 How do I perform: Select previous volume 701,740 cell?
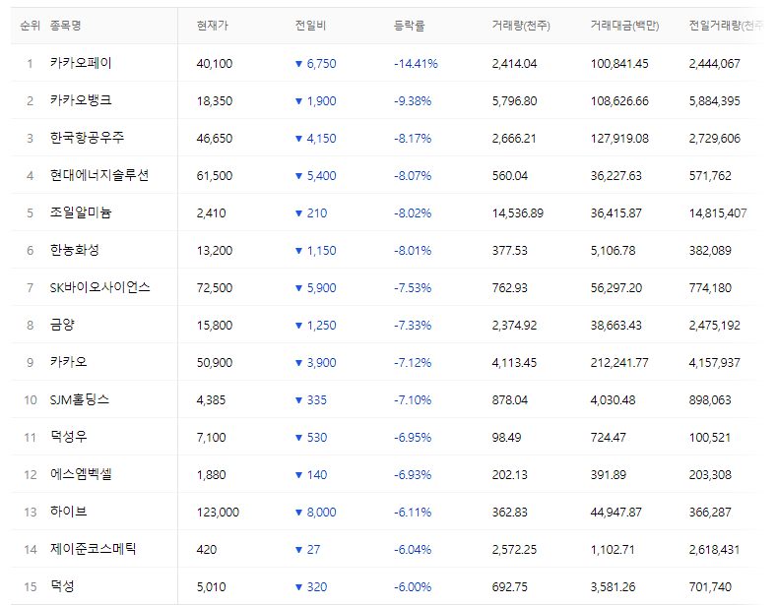click(710, 586)
